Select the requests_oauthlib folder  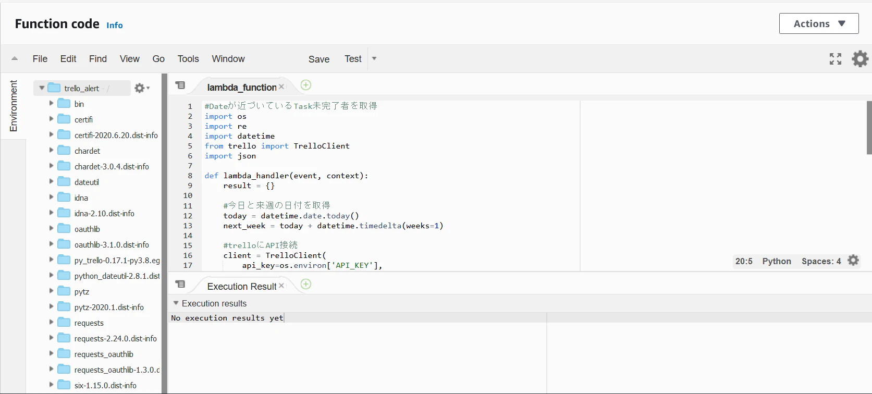[x=104, y=354]
